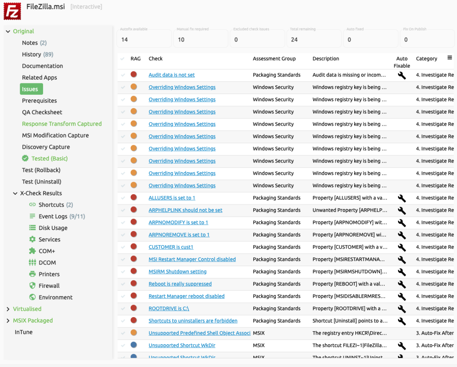Open the Audit data is not set link
The width and height of the screenshot is (457, 367).
pos(171,75)
